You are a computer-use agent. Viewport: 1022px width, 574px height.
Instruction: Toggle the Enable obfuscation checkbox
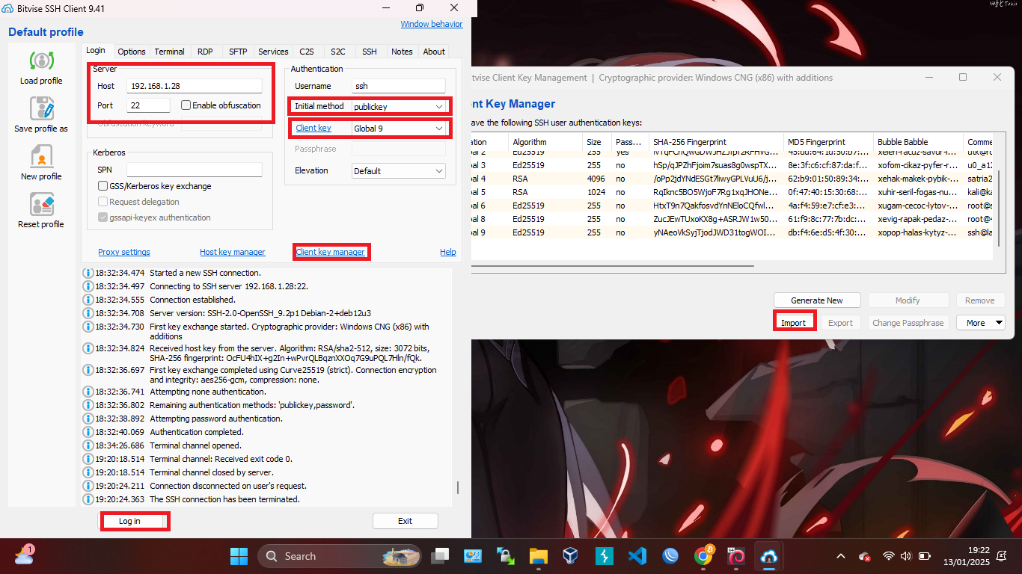point(186,105)
